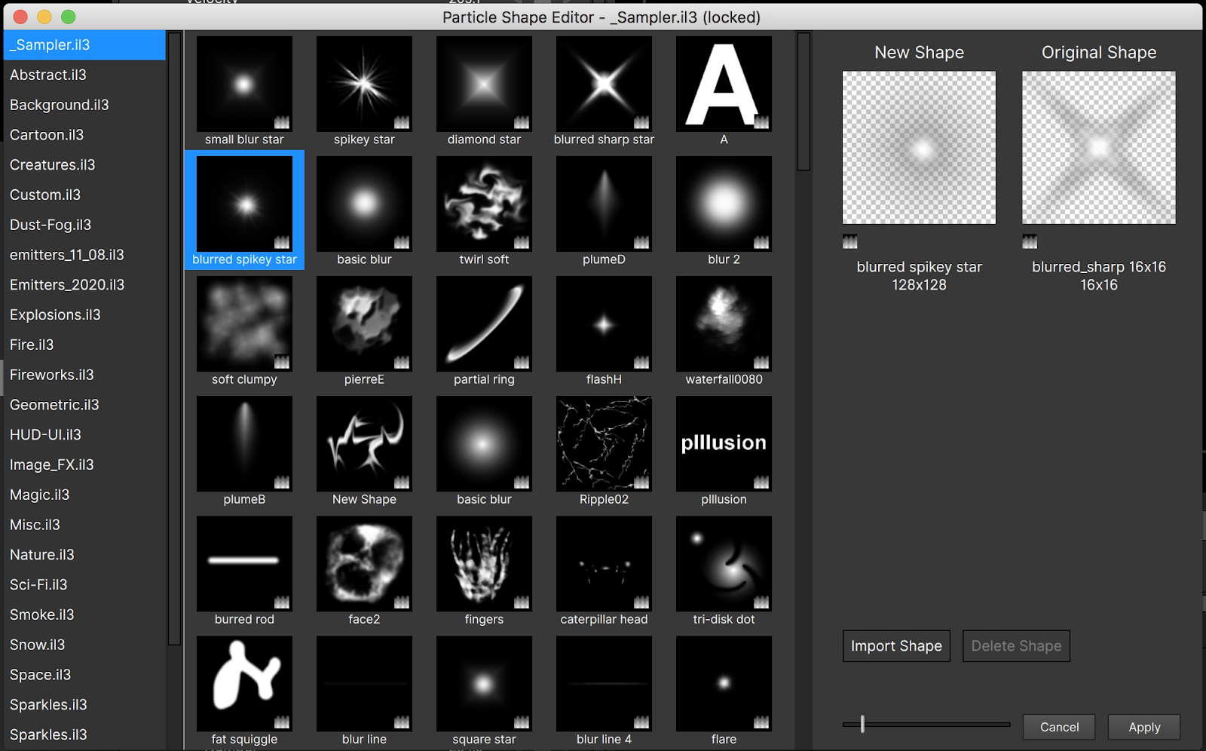The width and height of the screenshot is (1206, 751).
Task: Click the film strip icon under Original Shape
Action: point(1030,242)
